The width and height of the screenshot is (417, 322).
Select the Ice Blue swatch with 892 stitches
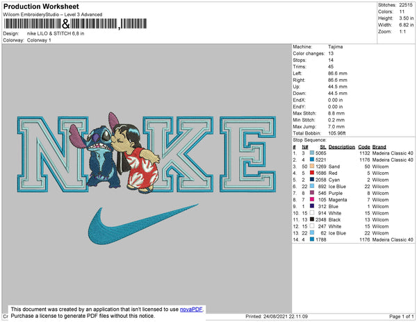point(312,186)
